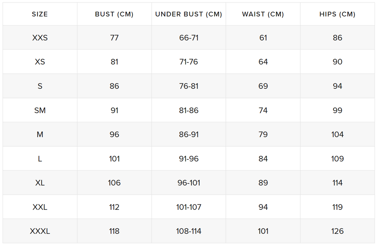Viewport: 379px width, 247px height.
Task: Select the WAIST (CM) column header
Action: [x=263, y=14]
